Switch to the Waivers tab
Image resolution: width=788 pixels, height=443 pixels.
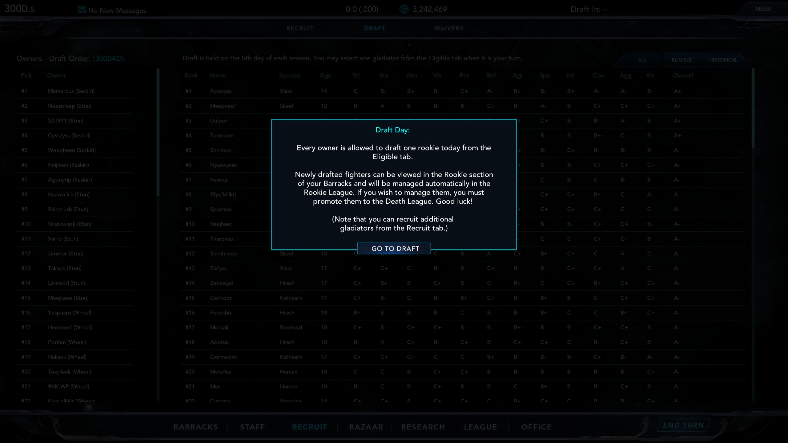[448, 28]
